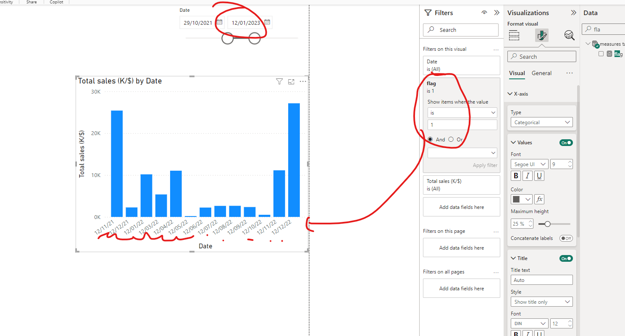Open the values Color swatch picker
This screenshot has height=336, width=625.
522,199
